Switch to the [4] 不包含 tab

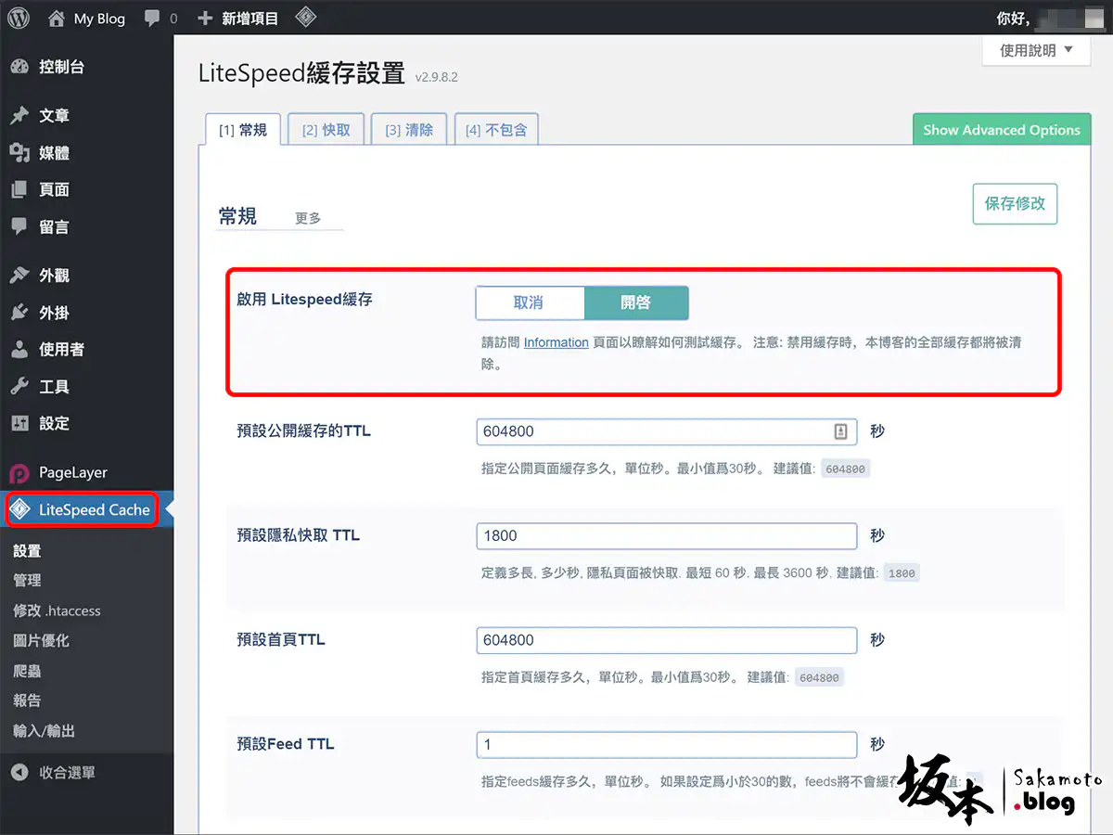495,130
